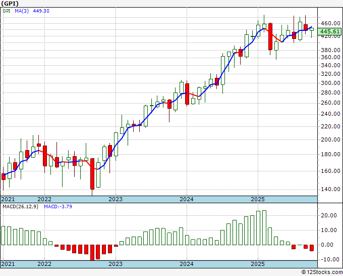
Task: Click the GPI legend label
Action: click(7, 11)
